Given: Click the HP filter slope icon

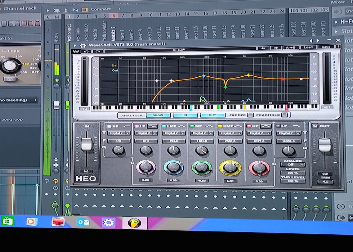Looking at the screenshot, I should pos(127,126).
